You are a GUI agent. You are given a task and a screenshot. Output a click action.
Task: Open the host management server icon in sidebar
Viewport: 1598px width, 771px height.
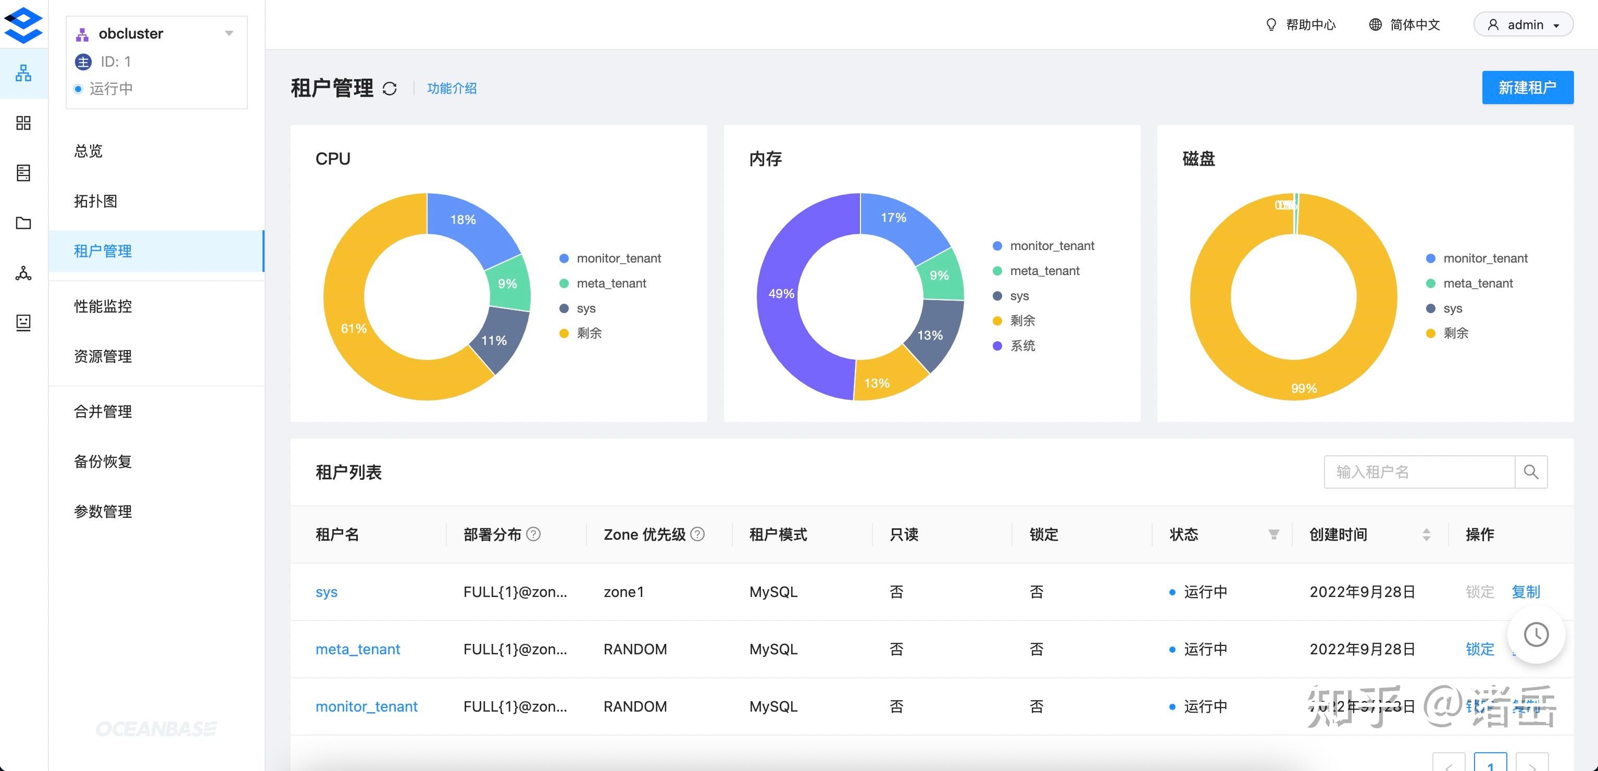pyautogui.click(x=23, y=173)
